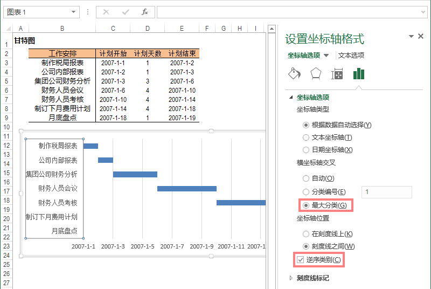Open the Fill & Line icon tab
This screenshot has width=431, height=289.
(x=294, y=74)
